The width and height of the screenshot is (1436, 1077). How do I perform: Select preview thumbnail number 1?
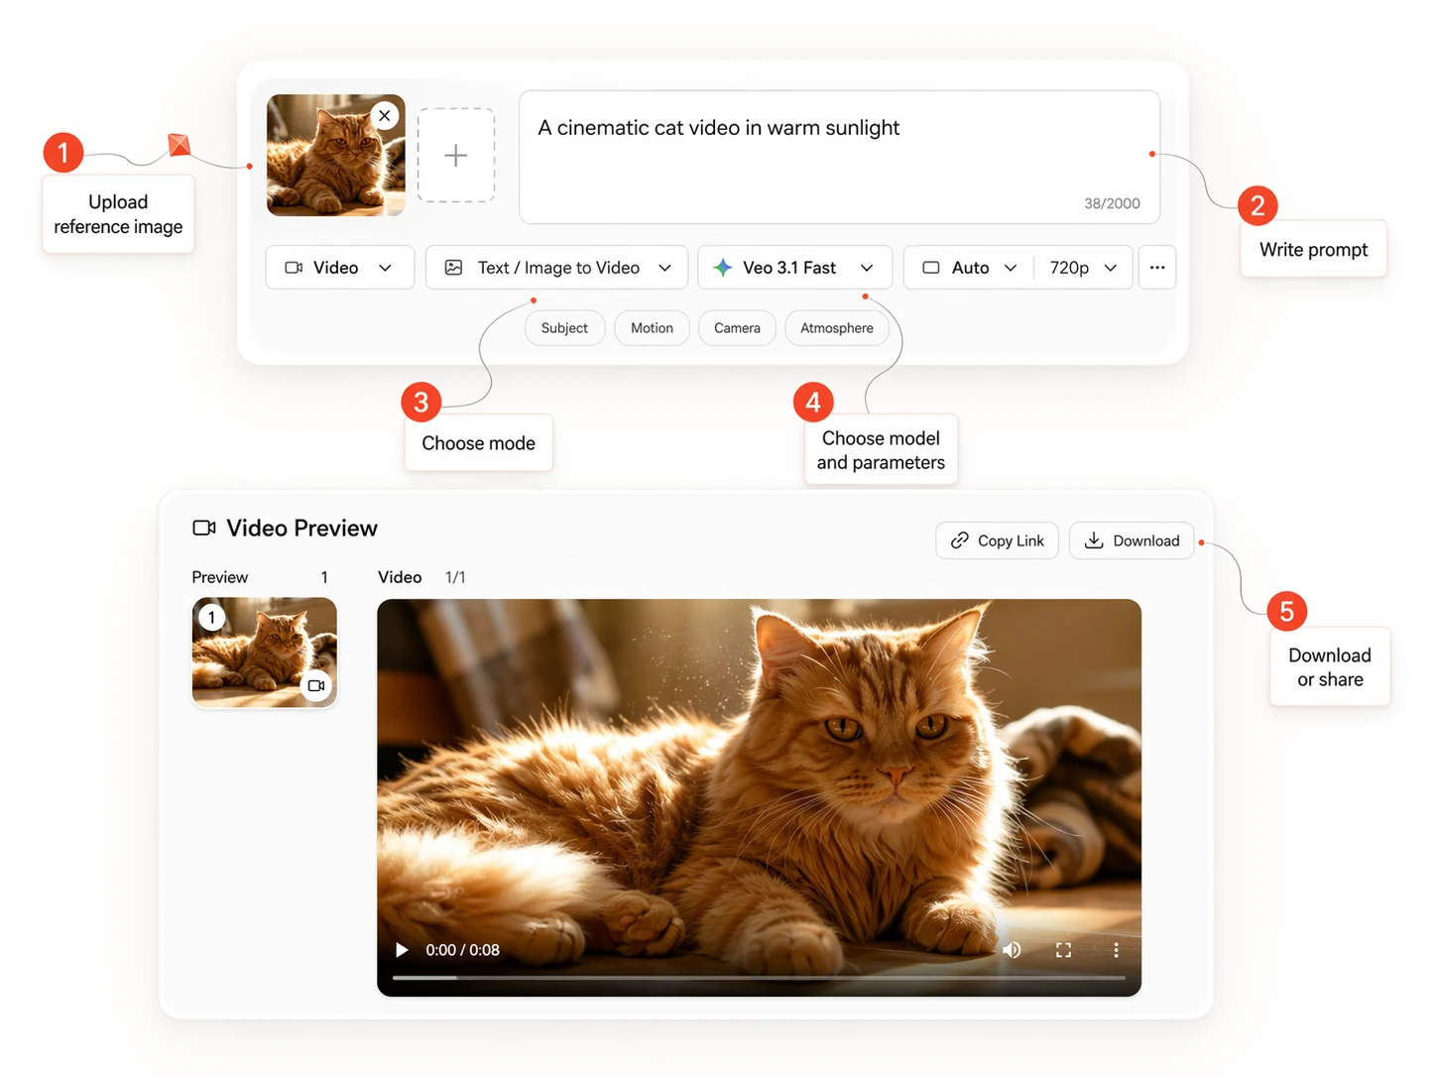[265, 652]
